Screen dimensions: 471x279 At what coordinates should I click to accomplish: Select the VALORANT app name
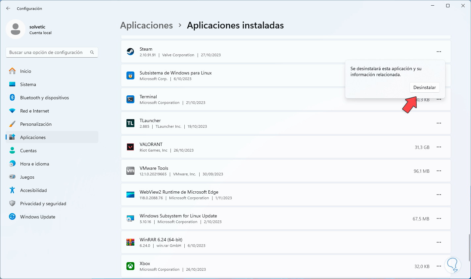151,144
